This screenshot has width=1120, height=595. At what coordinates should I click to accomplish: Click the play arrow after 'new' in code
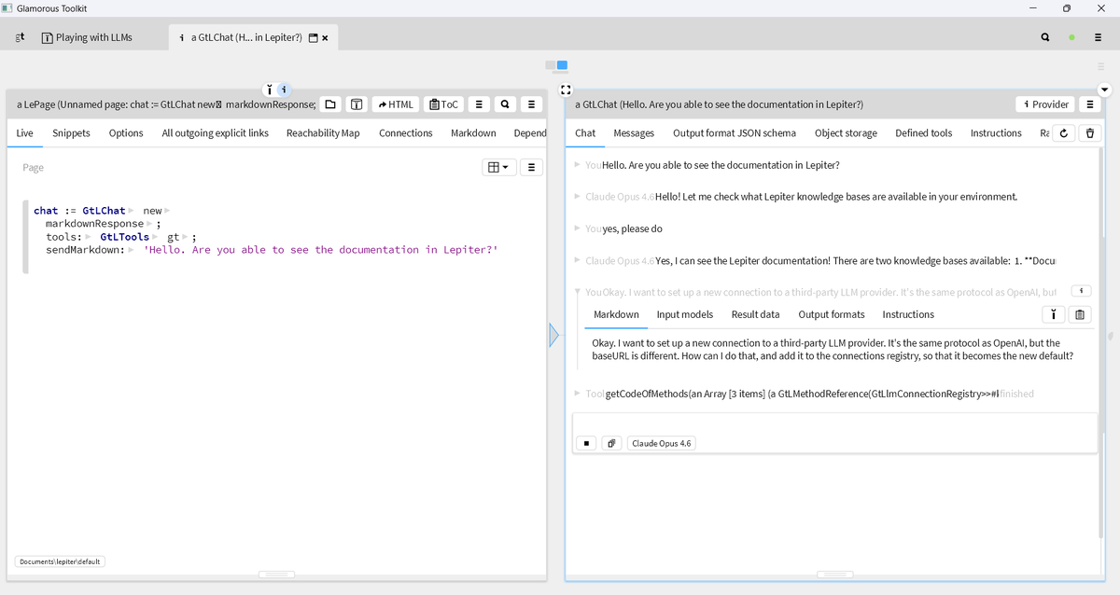[167, 212]
